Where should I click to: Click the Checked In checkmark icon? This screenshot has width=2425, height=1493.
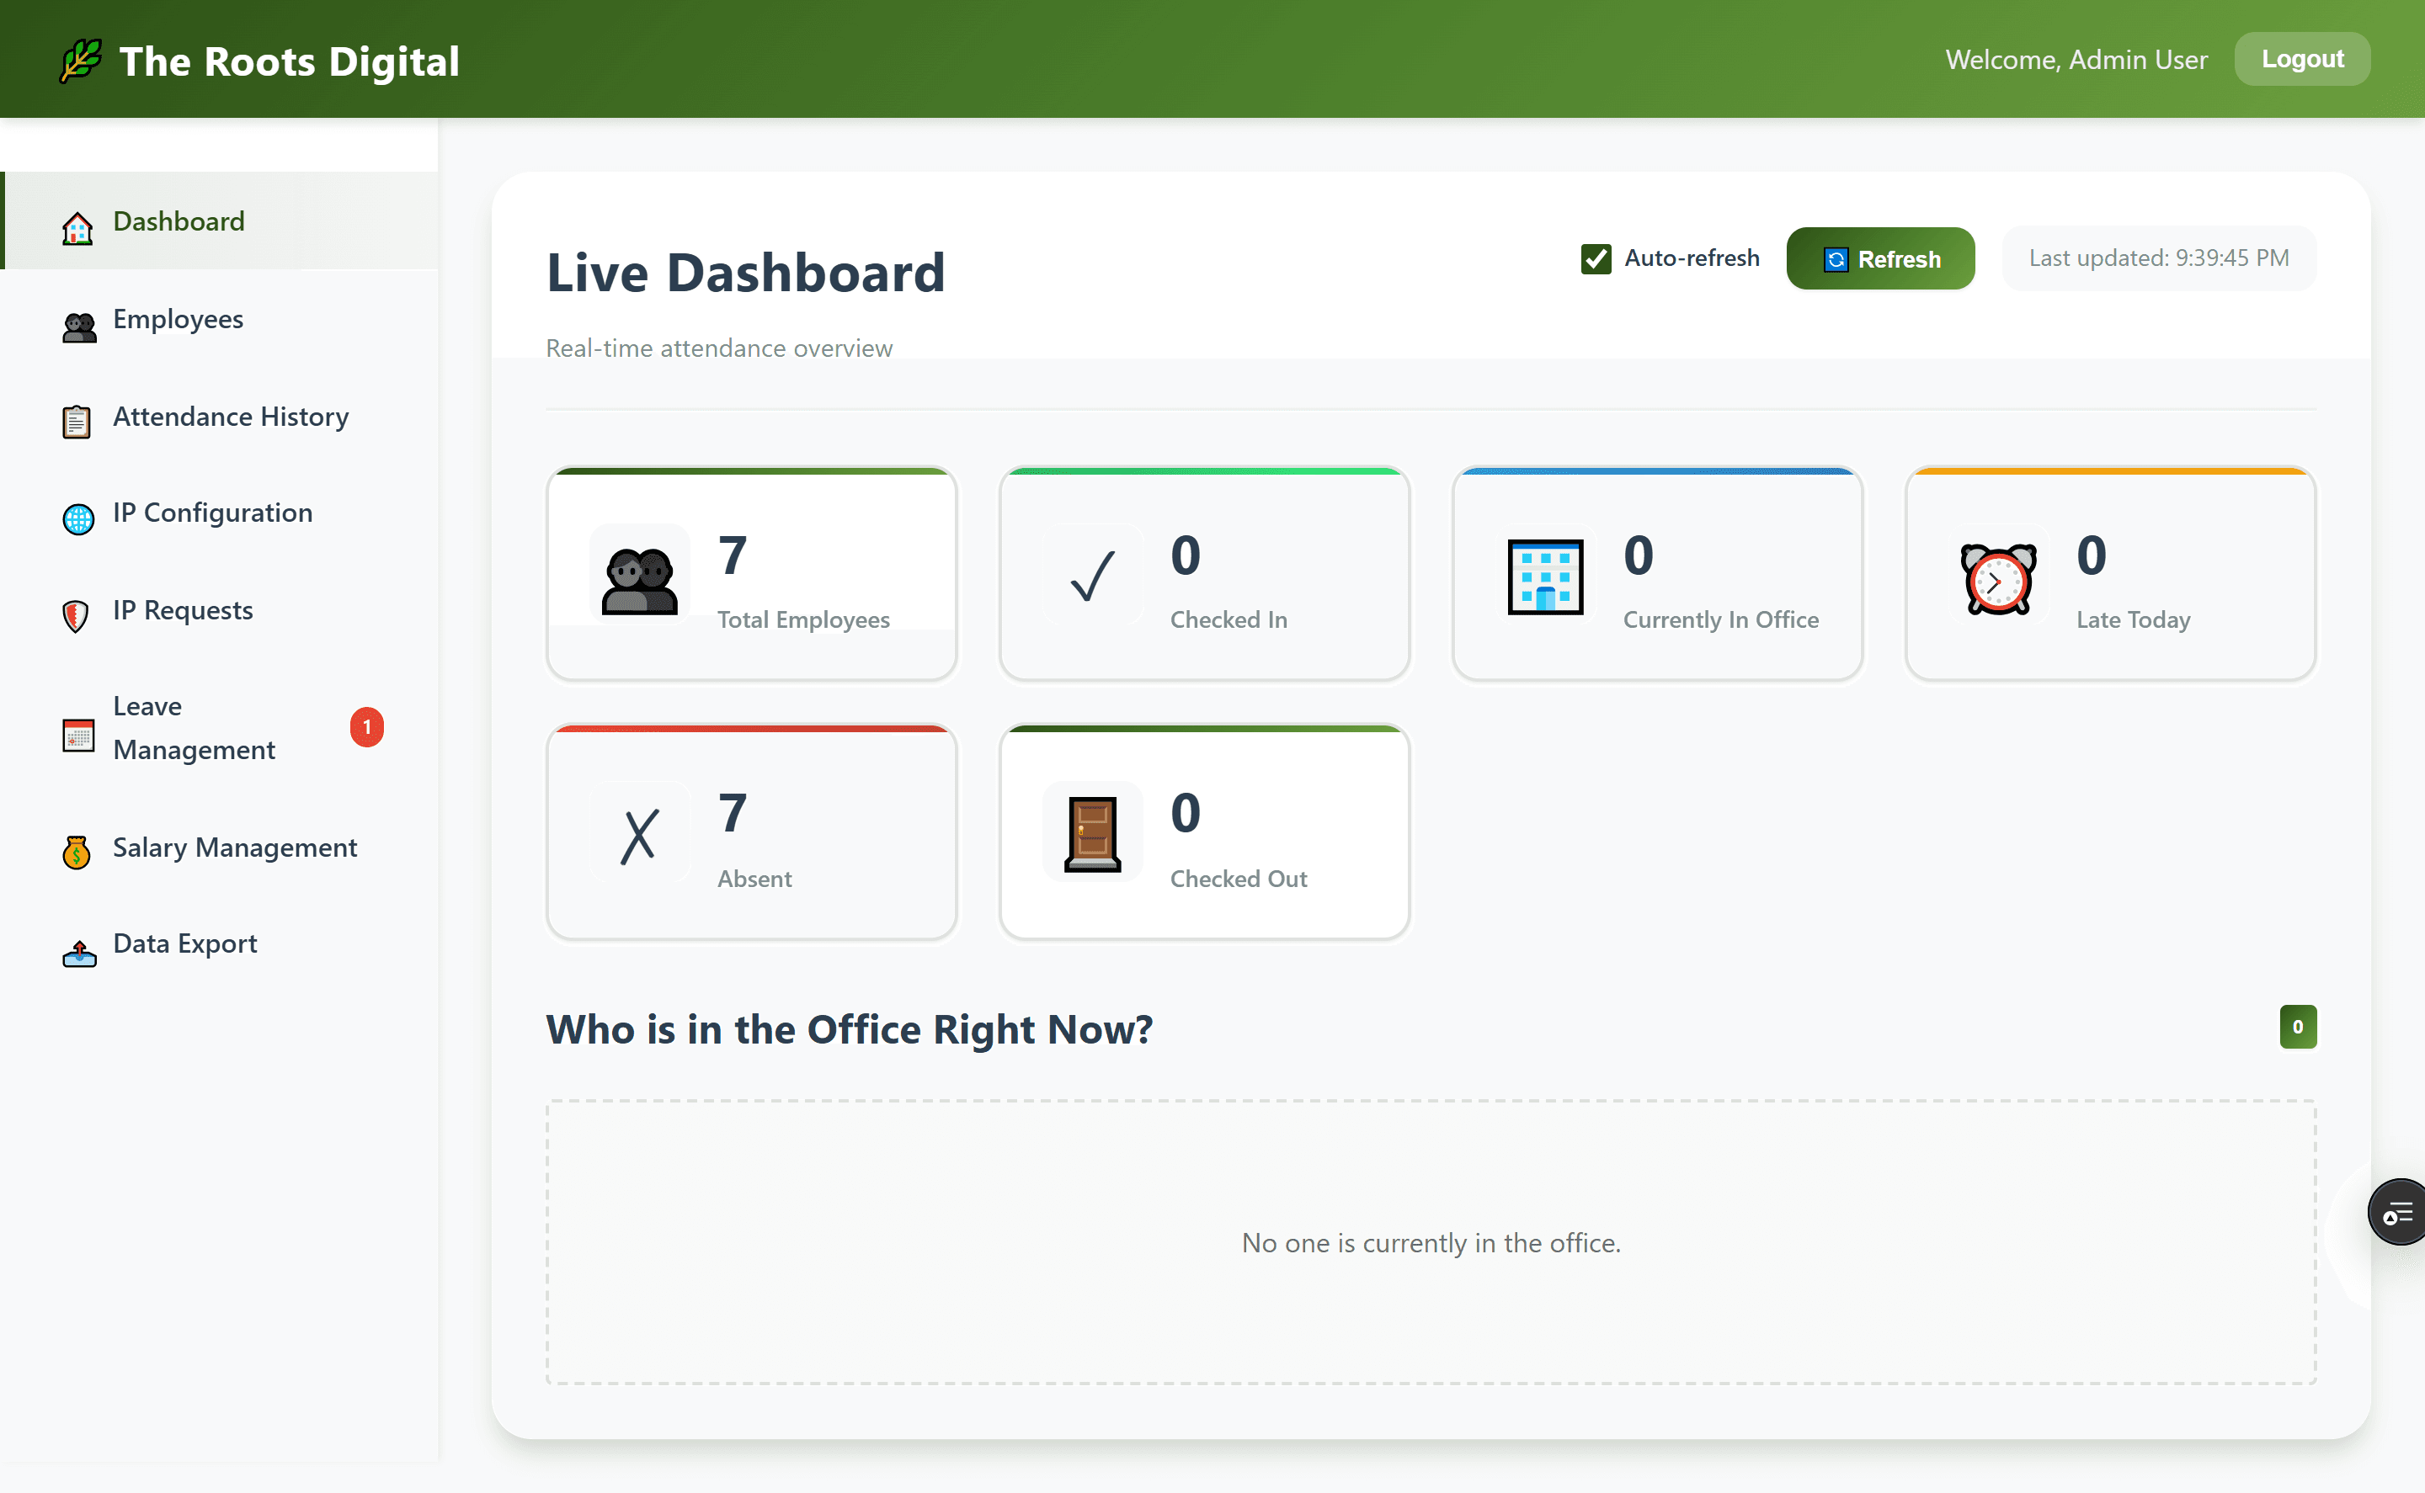tap(1092, 576)
